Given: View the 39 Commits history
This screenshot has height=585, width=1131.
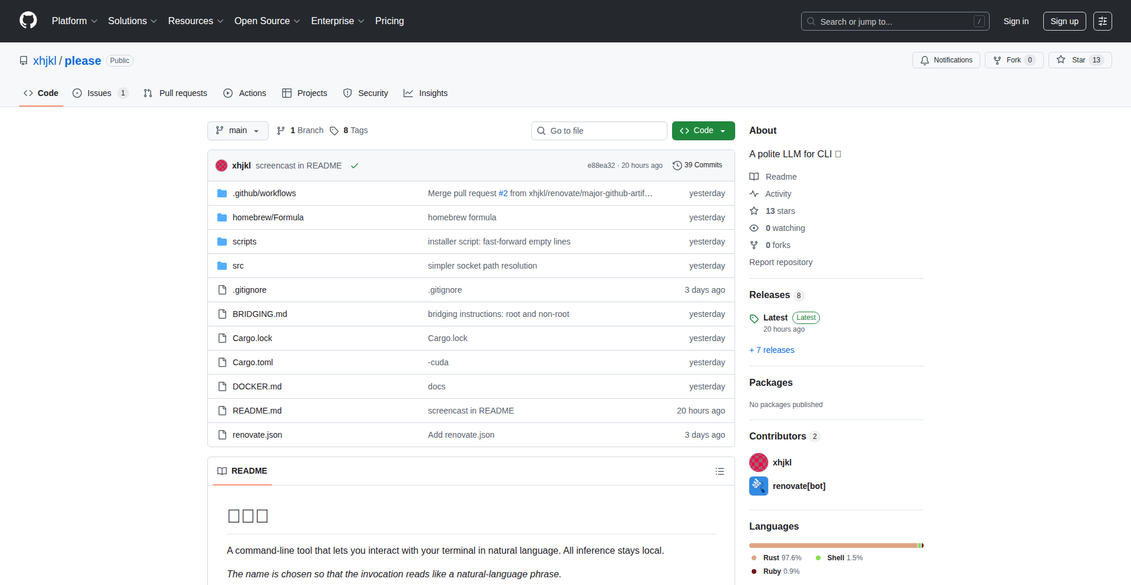Looking at the screenshot, I should pos(697,166).
